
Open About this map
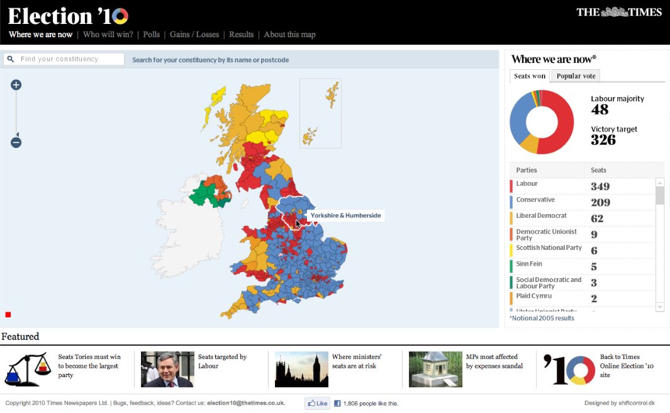click(290, 35)
